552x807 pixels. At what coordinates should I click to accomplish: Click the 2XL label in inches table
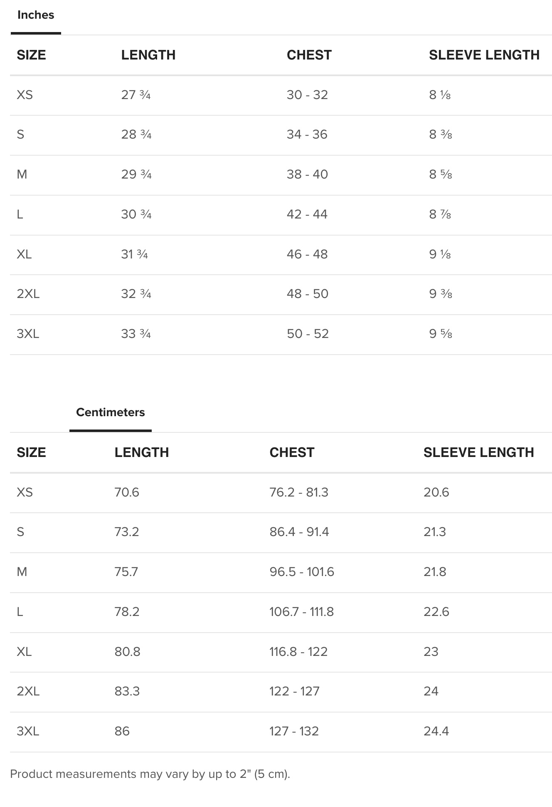click(x=28, y=294)
